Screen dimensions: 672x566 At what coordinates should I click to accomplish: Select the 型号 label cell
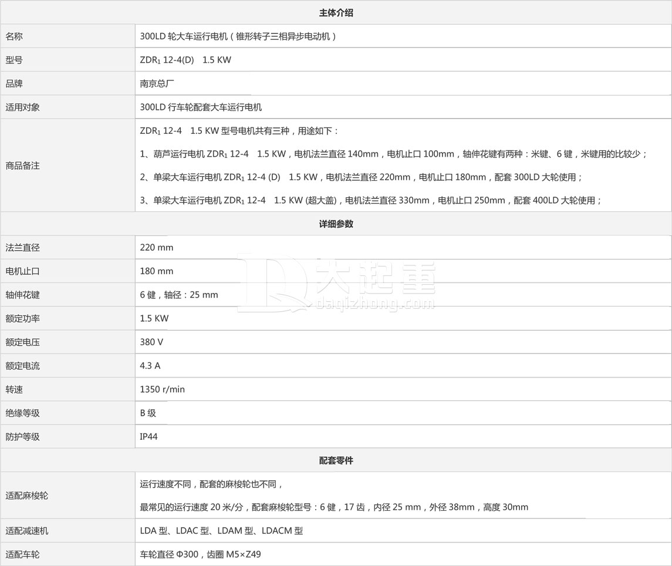point(67,60)
